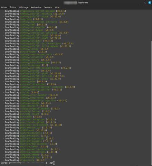Click the guzzlehttp/psr7 download line
152x166 pixels.
click(x=26, y=136)
